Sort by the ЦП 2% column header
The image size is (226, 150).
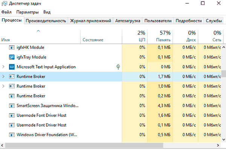click(135, 36)
